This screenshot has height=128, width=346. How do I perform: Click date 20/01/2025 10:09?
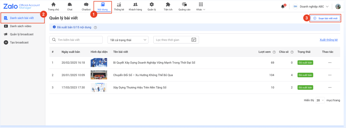73,75
